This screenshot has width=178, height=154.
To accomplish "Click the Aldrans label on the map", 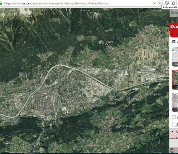I will 126,126.
